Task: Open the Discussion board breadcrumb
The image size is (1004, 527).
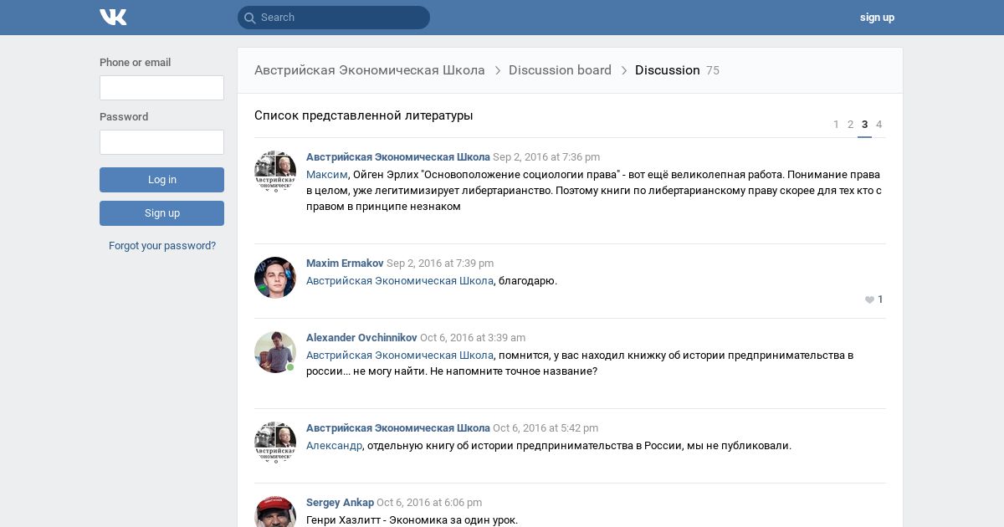Action: [x=560, y=70]
